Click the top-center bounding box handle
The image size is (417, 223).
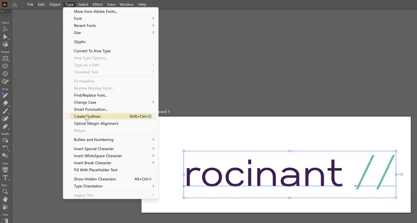(289, 151)
